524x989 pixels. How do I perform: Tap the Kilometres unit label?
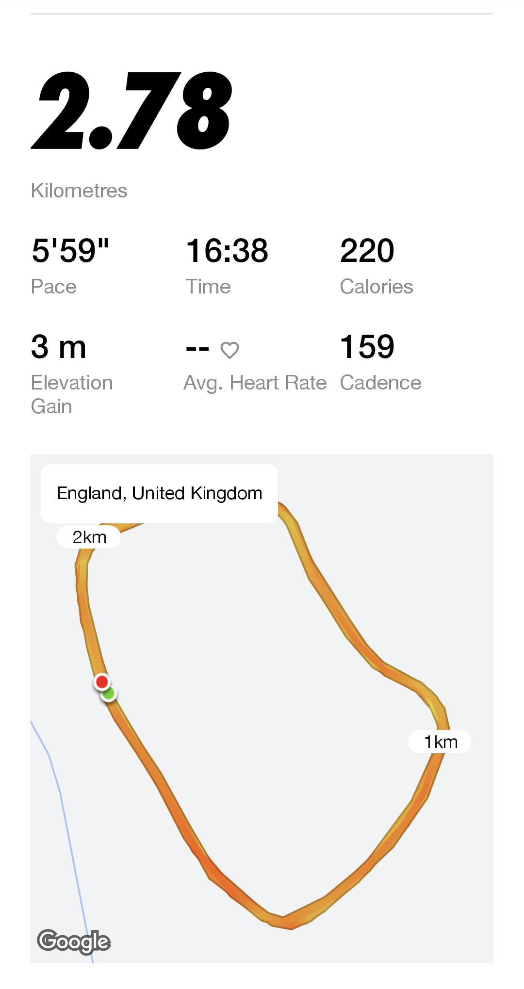[79, 191]
